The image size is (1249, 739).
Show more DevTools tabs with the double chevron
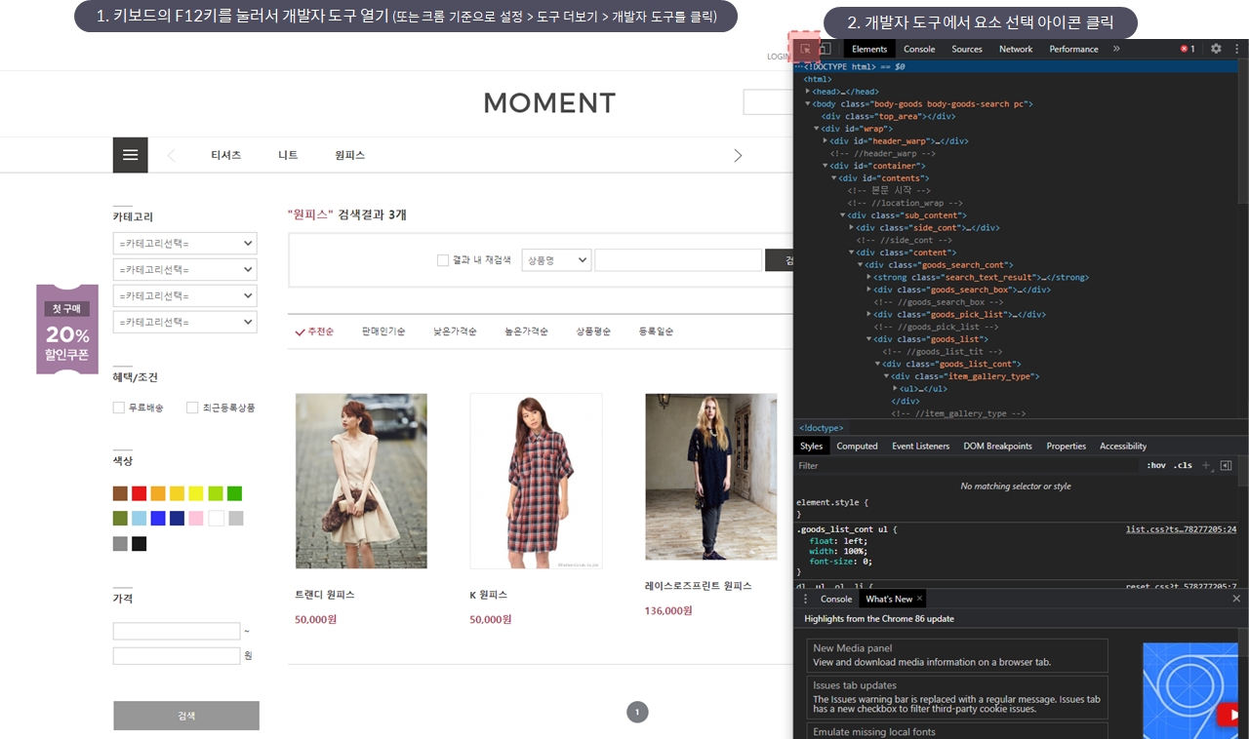[x=1116, y=49]
